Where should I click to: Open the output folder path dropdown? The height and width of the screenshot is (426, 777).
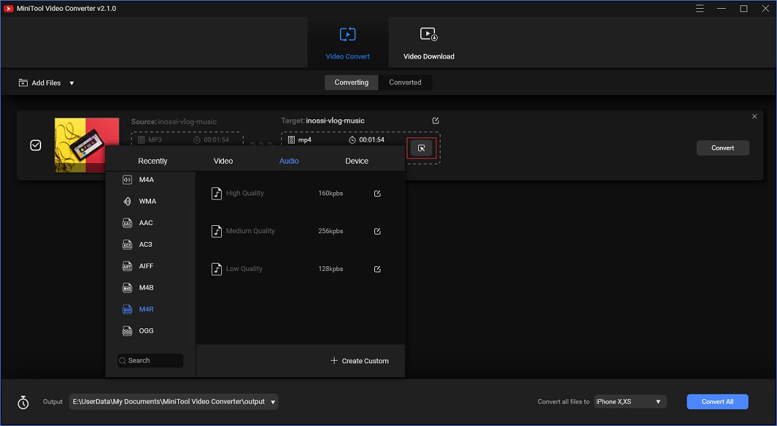(x=272, y=402)
